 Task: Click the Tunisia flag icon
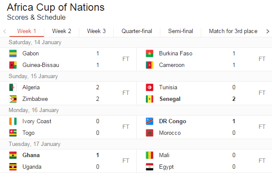click(x=150, y=87)
